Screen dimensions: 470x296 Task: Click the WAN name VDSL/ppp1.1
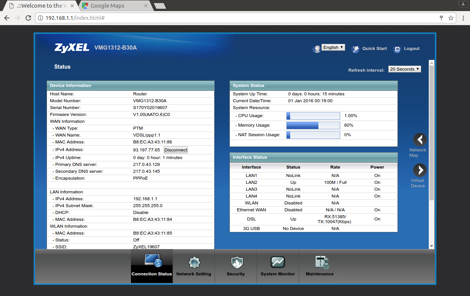147,135
